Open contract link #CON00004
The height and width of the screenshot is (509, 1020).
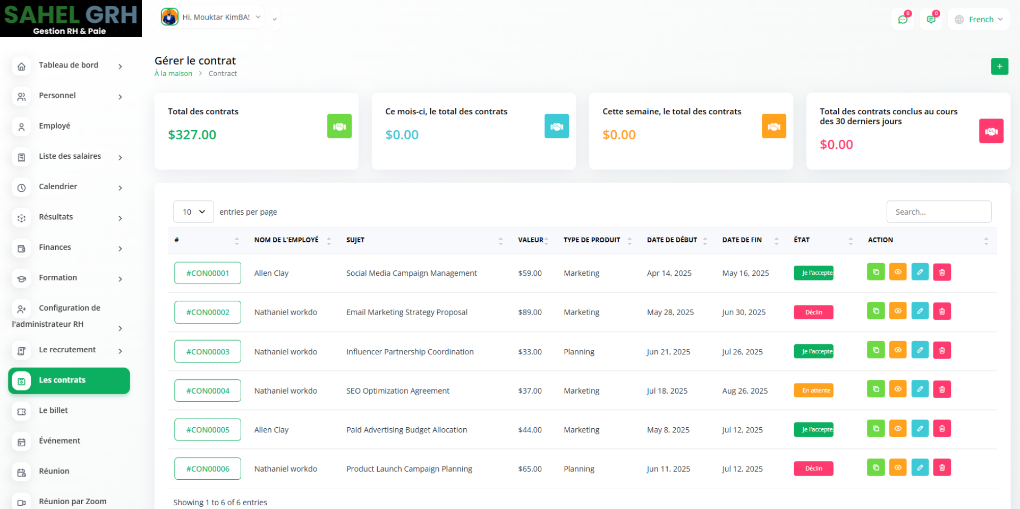(208, 391)
